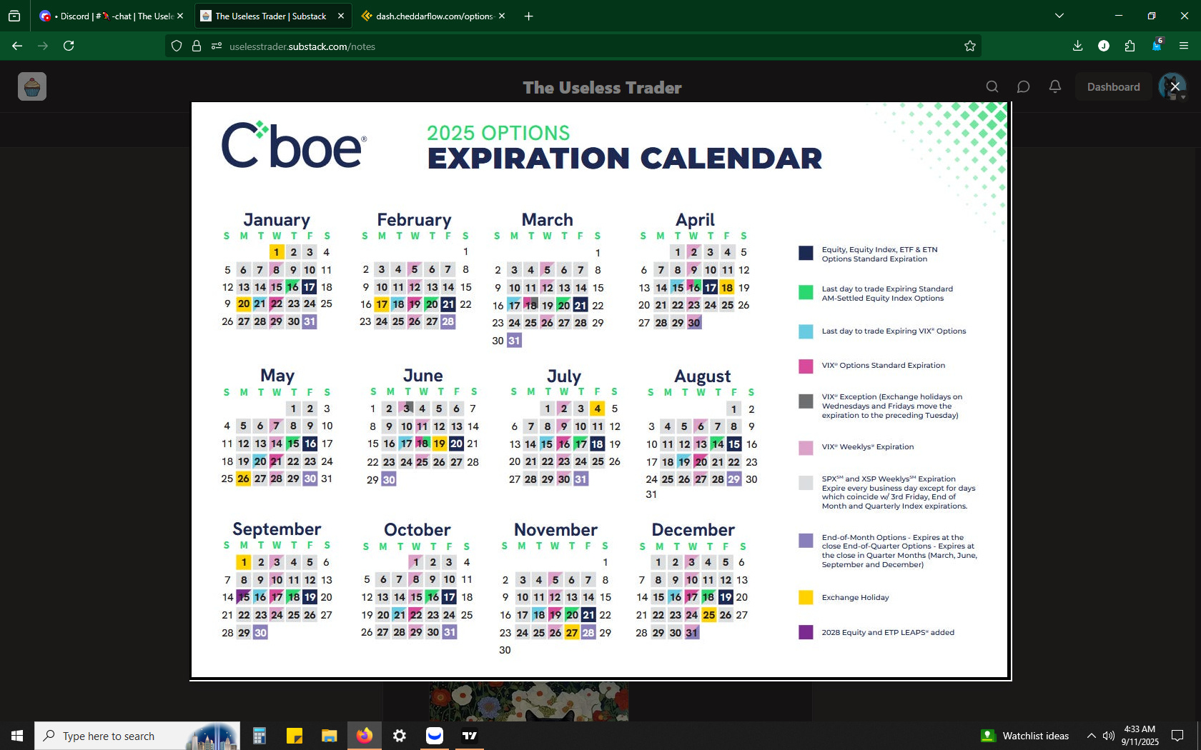This screenshot has height=750, width=1201.
Task: Expand the list all tabs dropdown
Action: coord(1059,16)
